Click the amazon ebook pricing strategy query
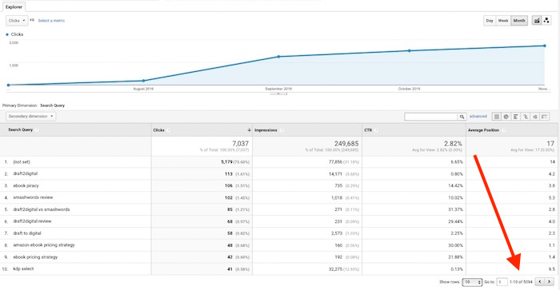The image size is (560, 290). click(x=44, y=245)
